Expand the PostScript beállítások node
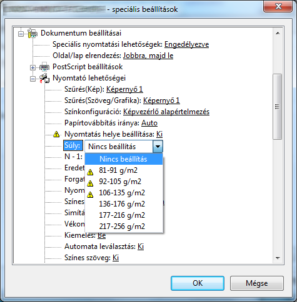Viewport: 297px width, 302px height. tap(33, 67)
